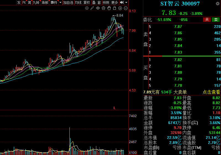Click the red 买 buy button
Screen dimensions: 221x155
point(207,20)
